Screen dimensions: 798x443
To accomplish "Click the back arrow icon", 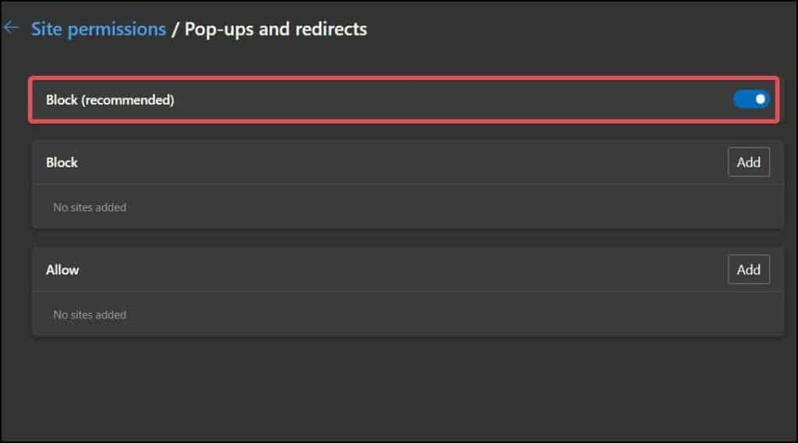I will (x=11, y=28).
